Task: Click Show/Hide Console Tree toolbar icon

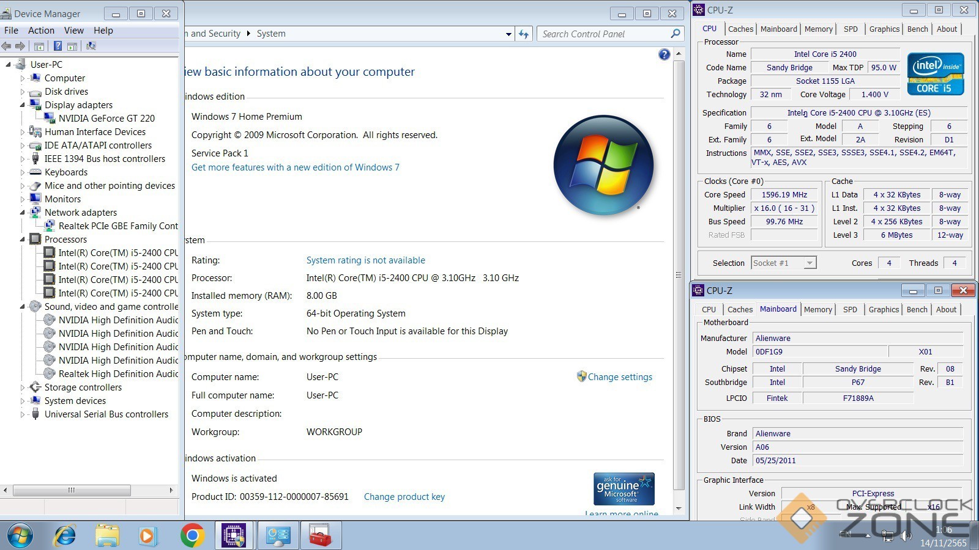Action: [x=39, y=46]
